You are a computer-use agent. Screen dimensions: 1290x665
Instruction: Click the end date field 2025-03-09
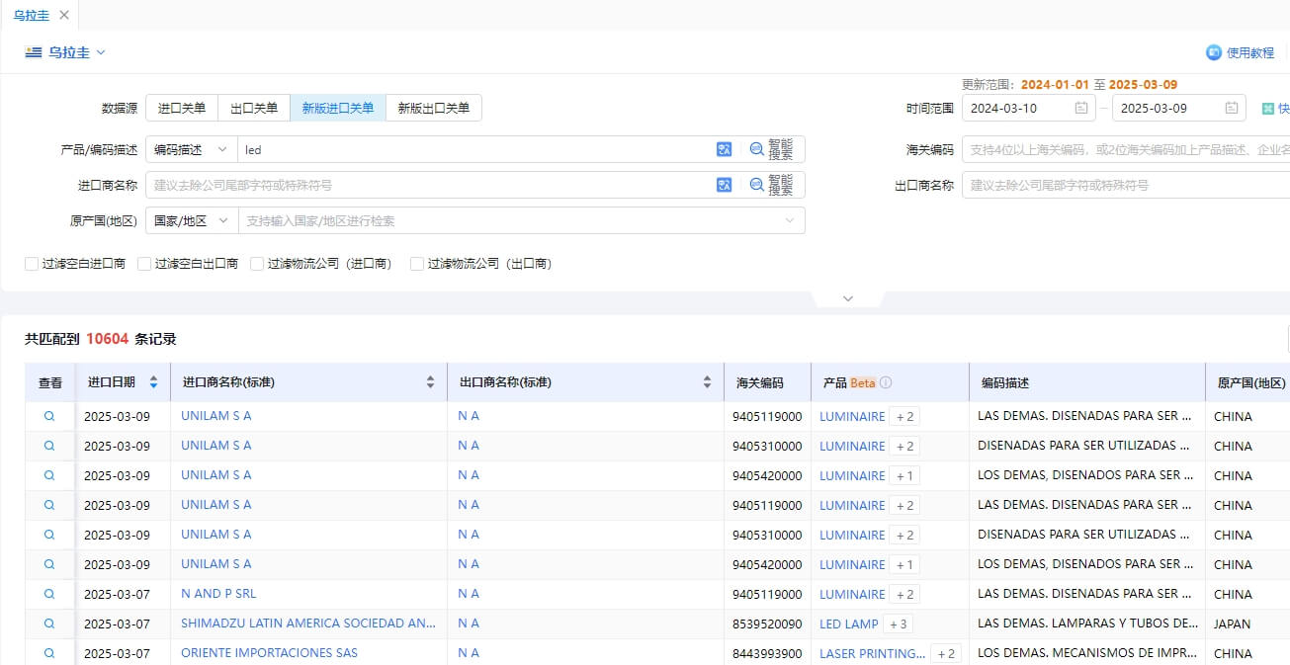click(x=1178, y=108)
